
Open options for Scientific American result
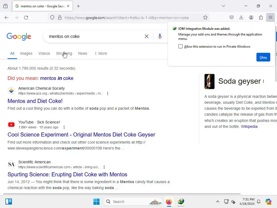click(x=104, y=167)
